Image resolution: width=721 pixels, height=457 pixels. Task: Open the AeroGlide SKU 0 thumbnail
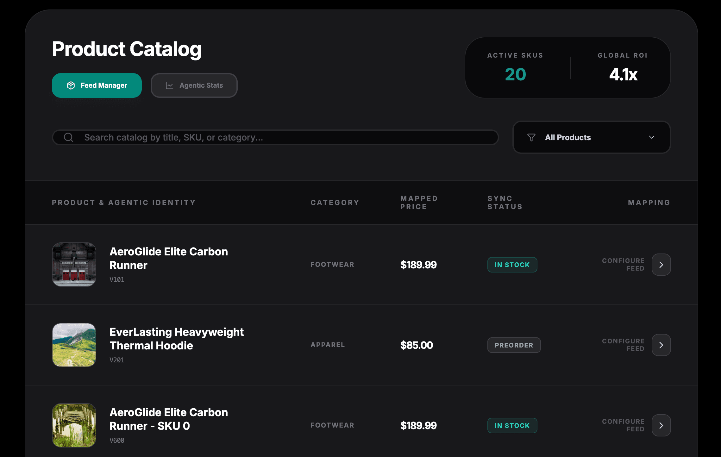[x=74, y=425]
